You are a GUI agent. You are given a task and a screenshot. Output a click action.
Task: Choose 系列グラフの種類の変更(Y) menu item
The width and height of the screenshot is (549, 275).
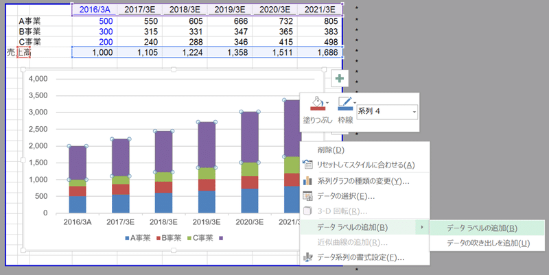click(364, 181)
